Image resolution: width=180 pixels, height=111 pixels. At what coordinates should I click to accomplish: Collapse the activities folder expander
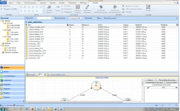pos(3,23)
